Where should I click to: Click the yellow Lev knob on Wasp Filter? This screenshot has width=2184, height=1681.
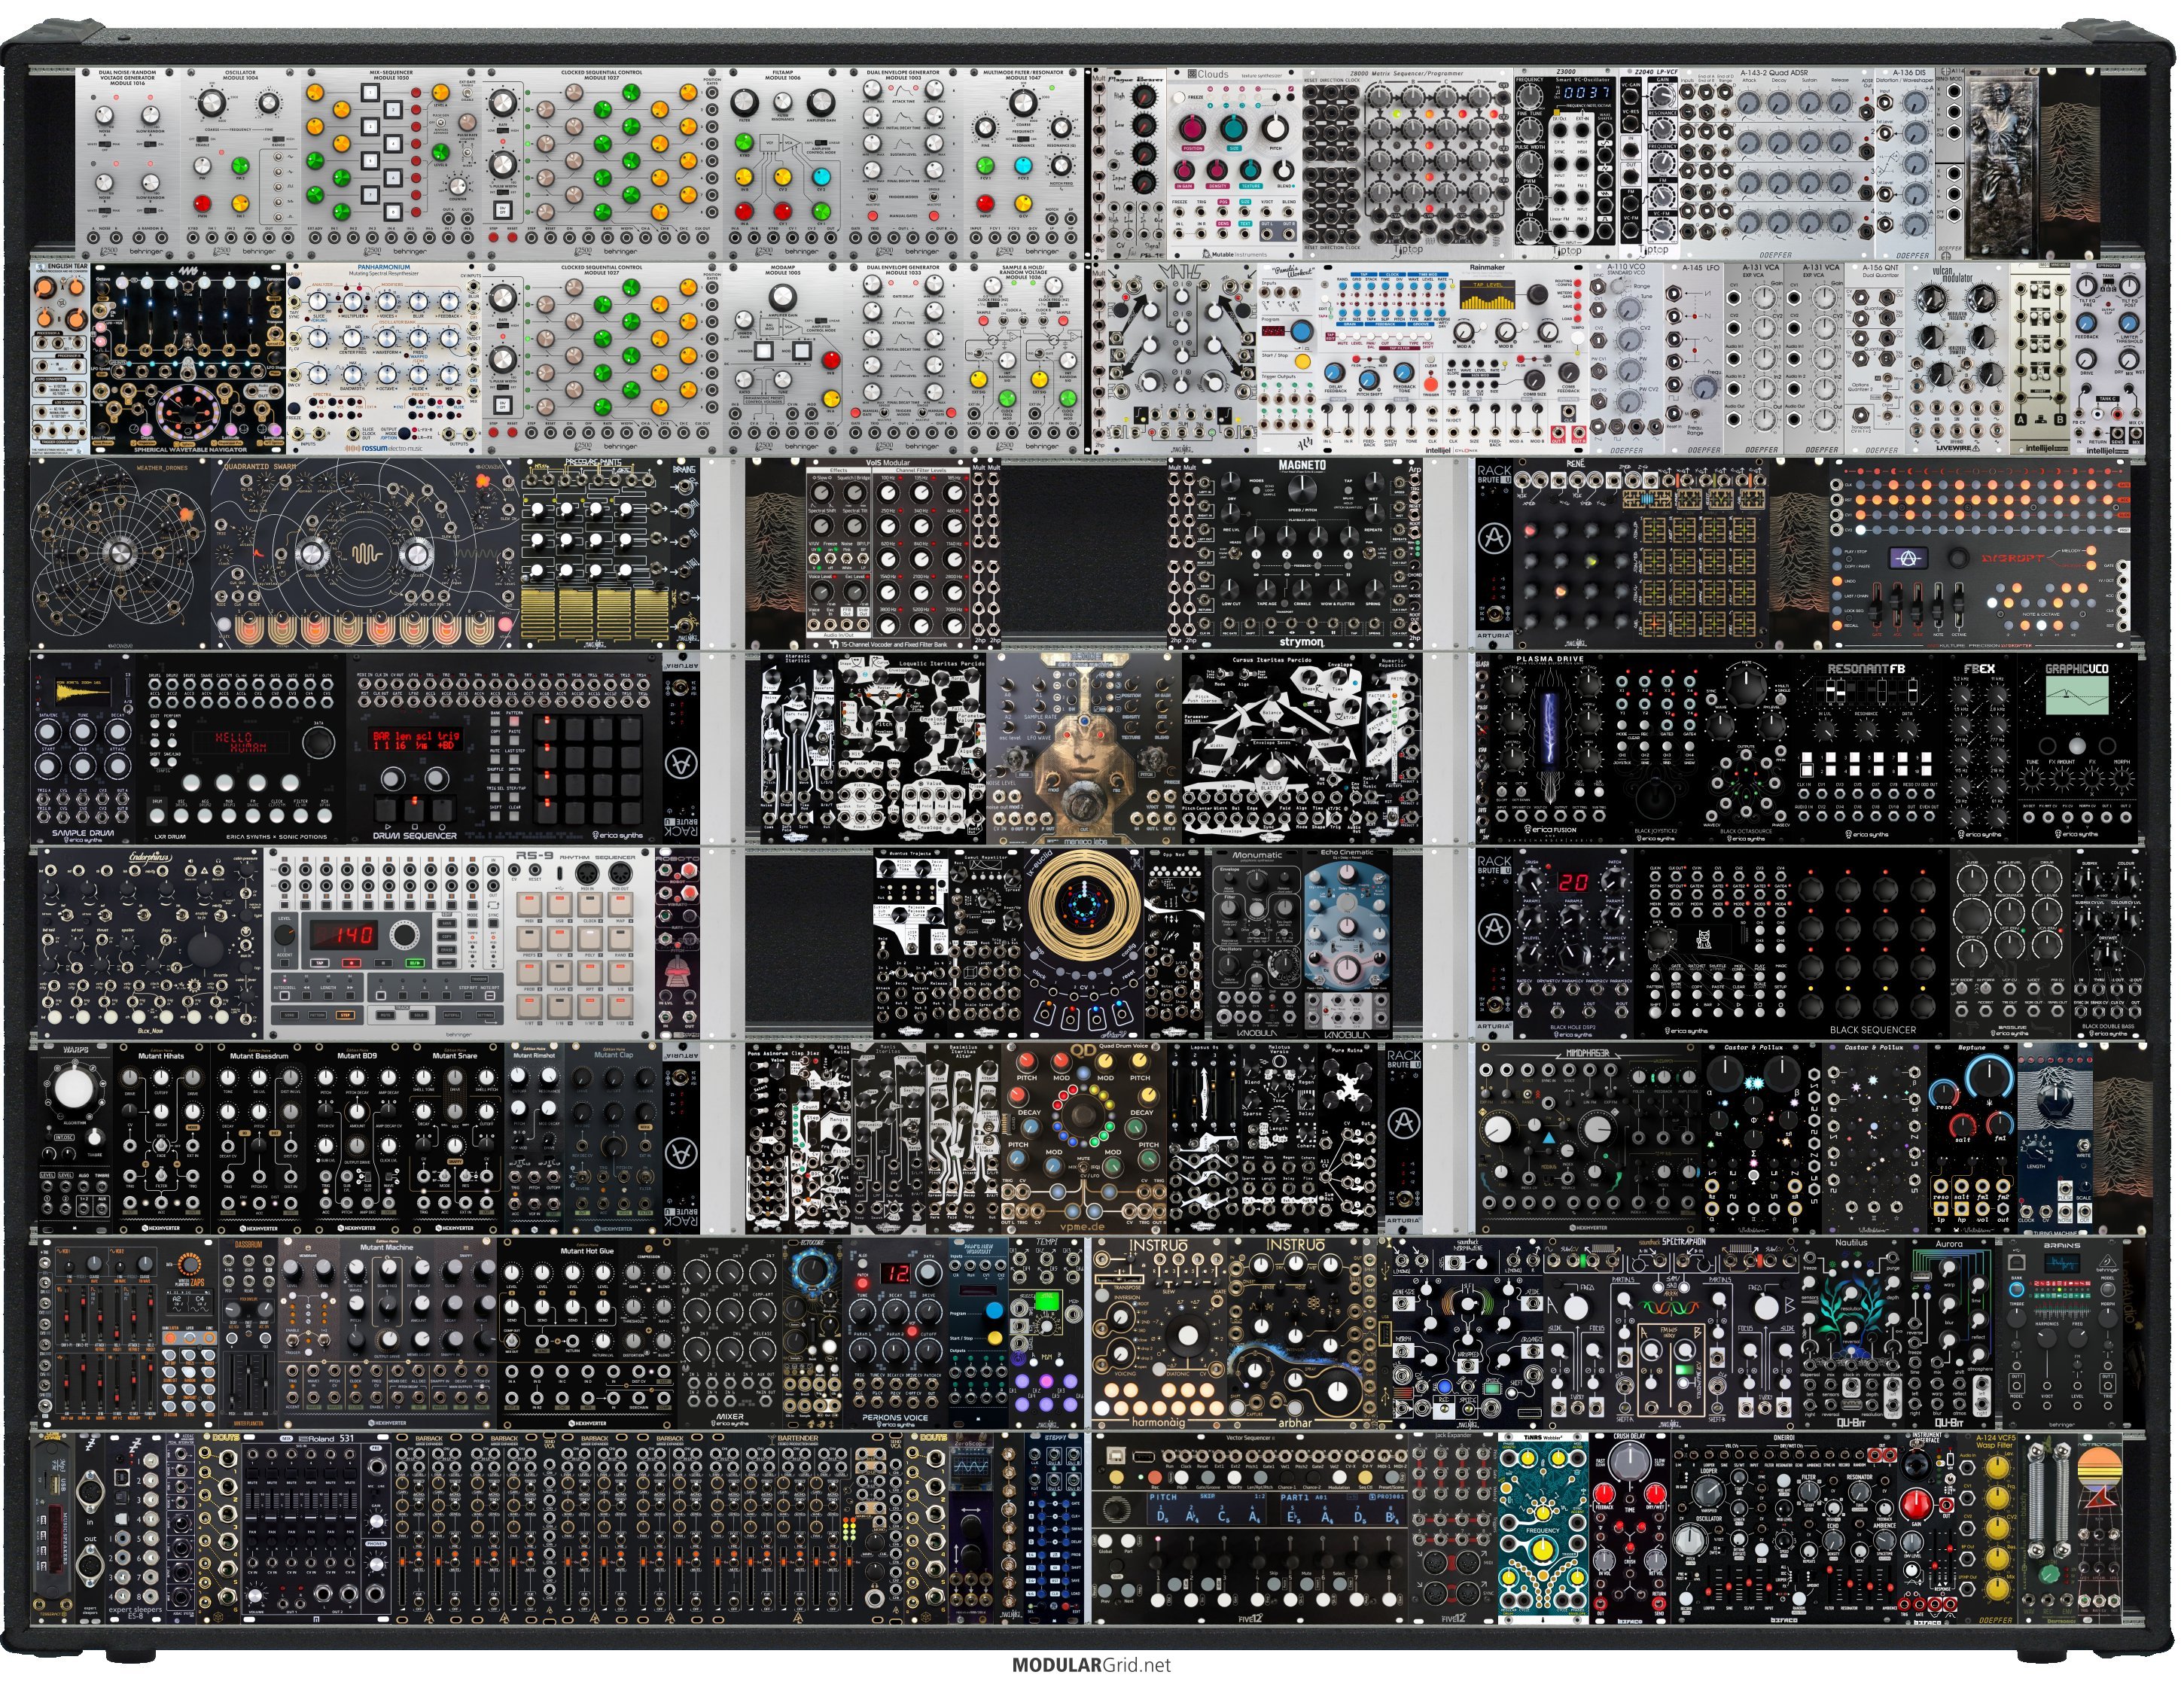1998,1467
